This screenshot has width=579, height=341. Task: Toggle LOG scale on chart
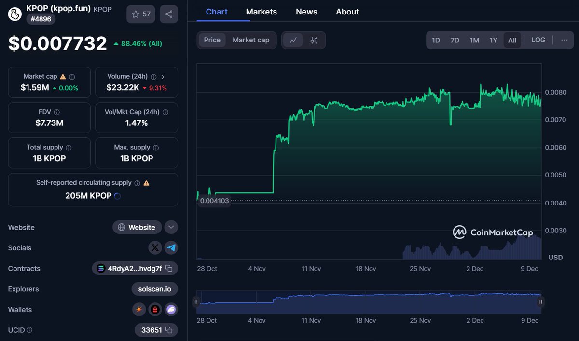click(538, 40)
